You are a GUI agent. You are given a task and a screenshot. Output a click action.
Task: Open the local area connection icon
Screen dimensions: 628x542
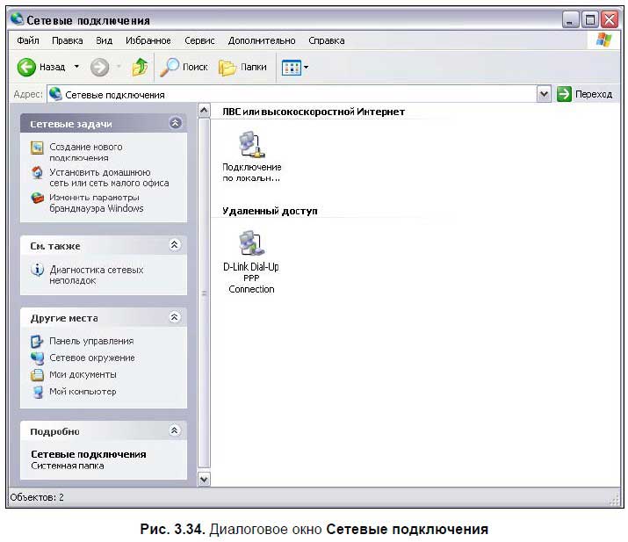pyautogui.click(x=251, y=145)
